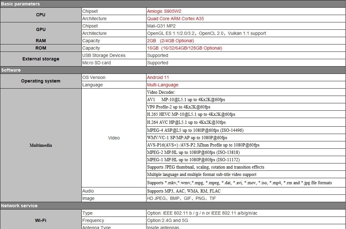346x229 pixels.
Task: Click the 'Network service' section header
Action: click(19, 206)
